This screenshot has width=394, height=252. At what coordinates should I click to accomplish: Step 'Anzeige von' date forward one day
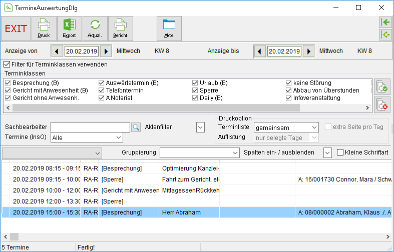click(x=106, y=51)
